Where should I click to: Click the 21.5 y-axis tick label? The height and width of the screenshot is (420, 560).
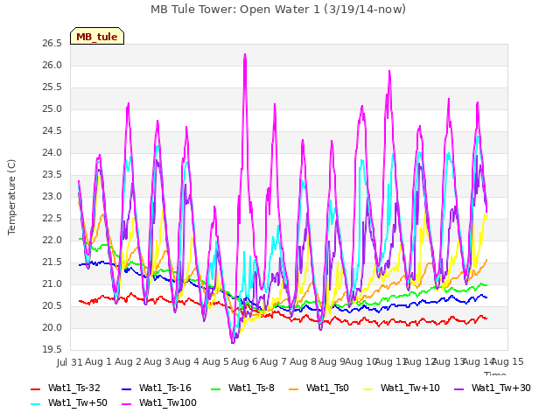click(x=52, y=262)
